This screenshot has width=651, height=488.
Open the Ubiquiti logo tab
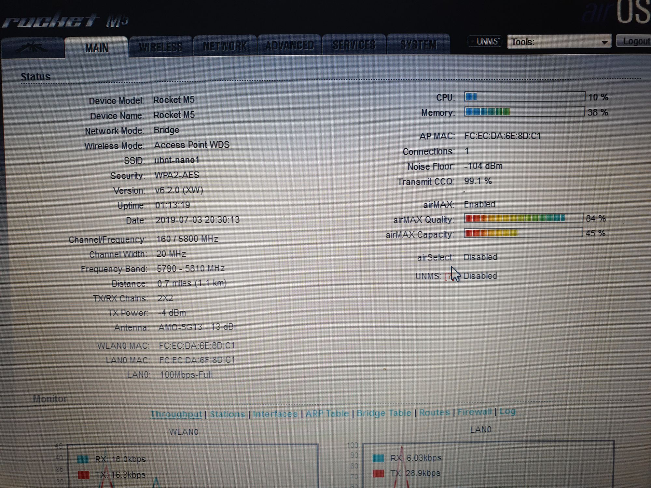[x=33, y=48]
